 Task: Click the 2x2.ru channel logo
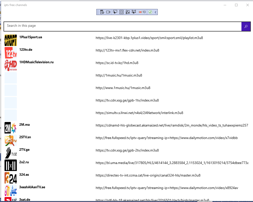click(10, 165)
